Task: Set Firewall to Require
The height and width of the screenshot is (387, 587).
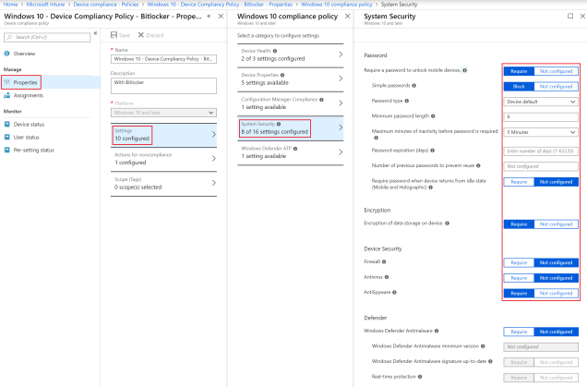Action: pos(519,262)
